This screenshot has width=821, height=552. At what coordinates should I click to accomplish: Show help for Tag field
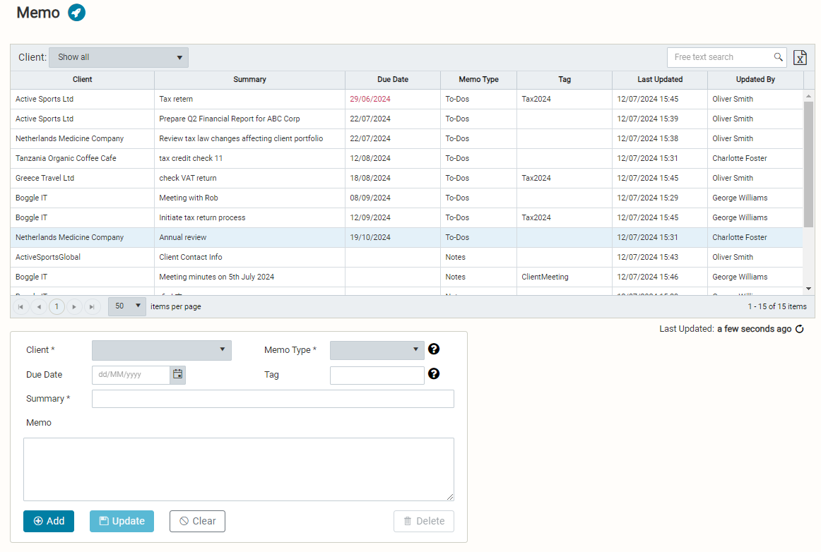(x=434, y=373)
